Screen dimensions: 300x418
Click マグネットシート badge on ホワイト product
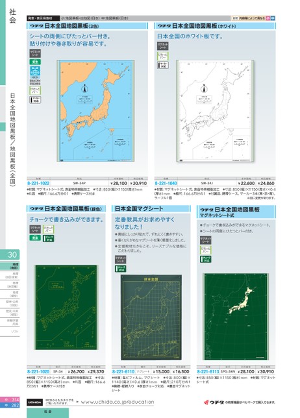click(163, 46)
